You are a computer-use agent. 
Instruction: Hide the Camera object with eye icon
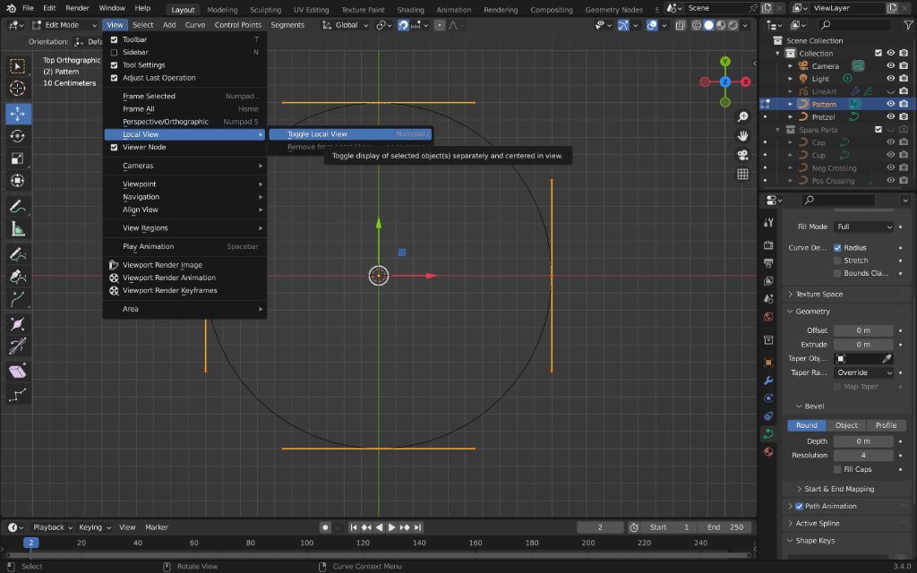[x=890, y=66]
